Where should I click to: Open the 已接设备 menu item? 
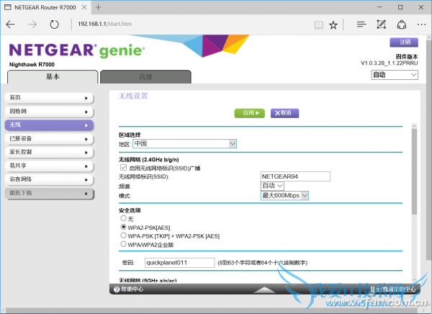tap(49, 139)
